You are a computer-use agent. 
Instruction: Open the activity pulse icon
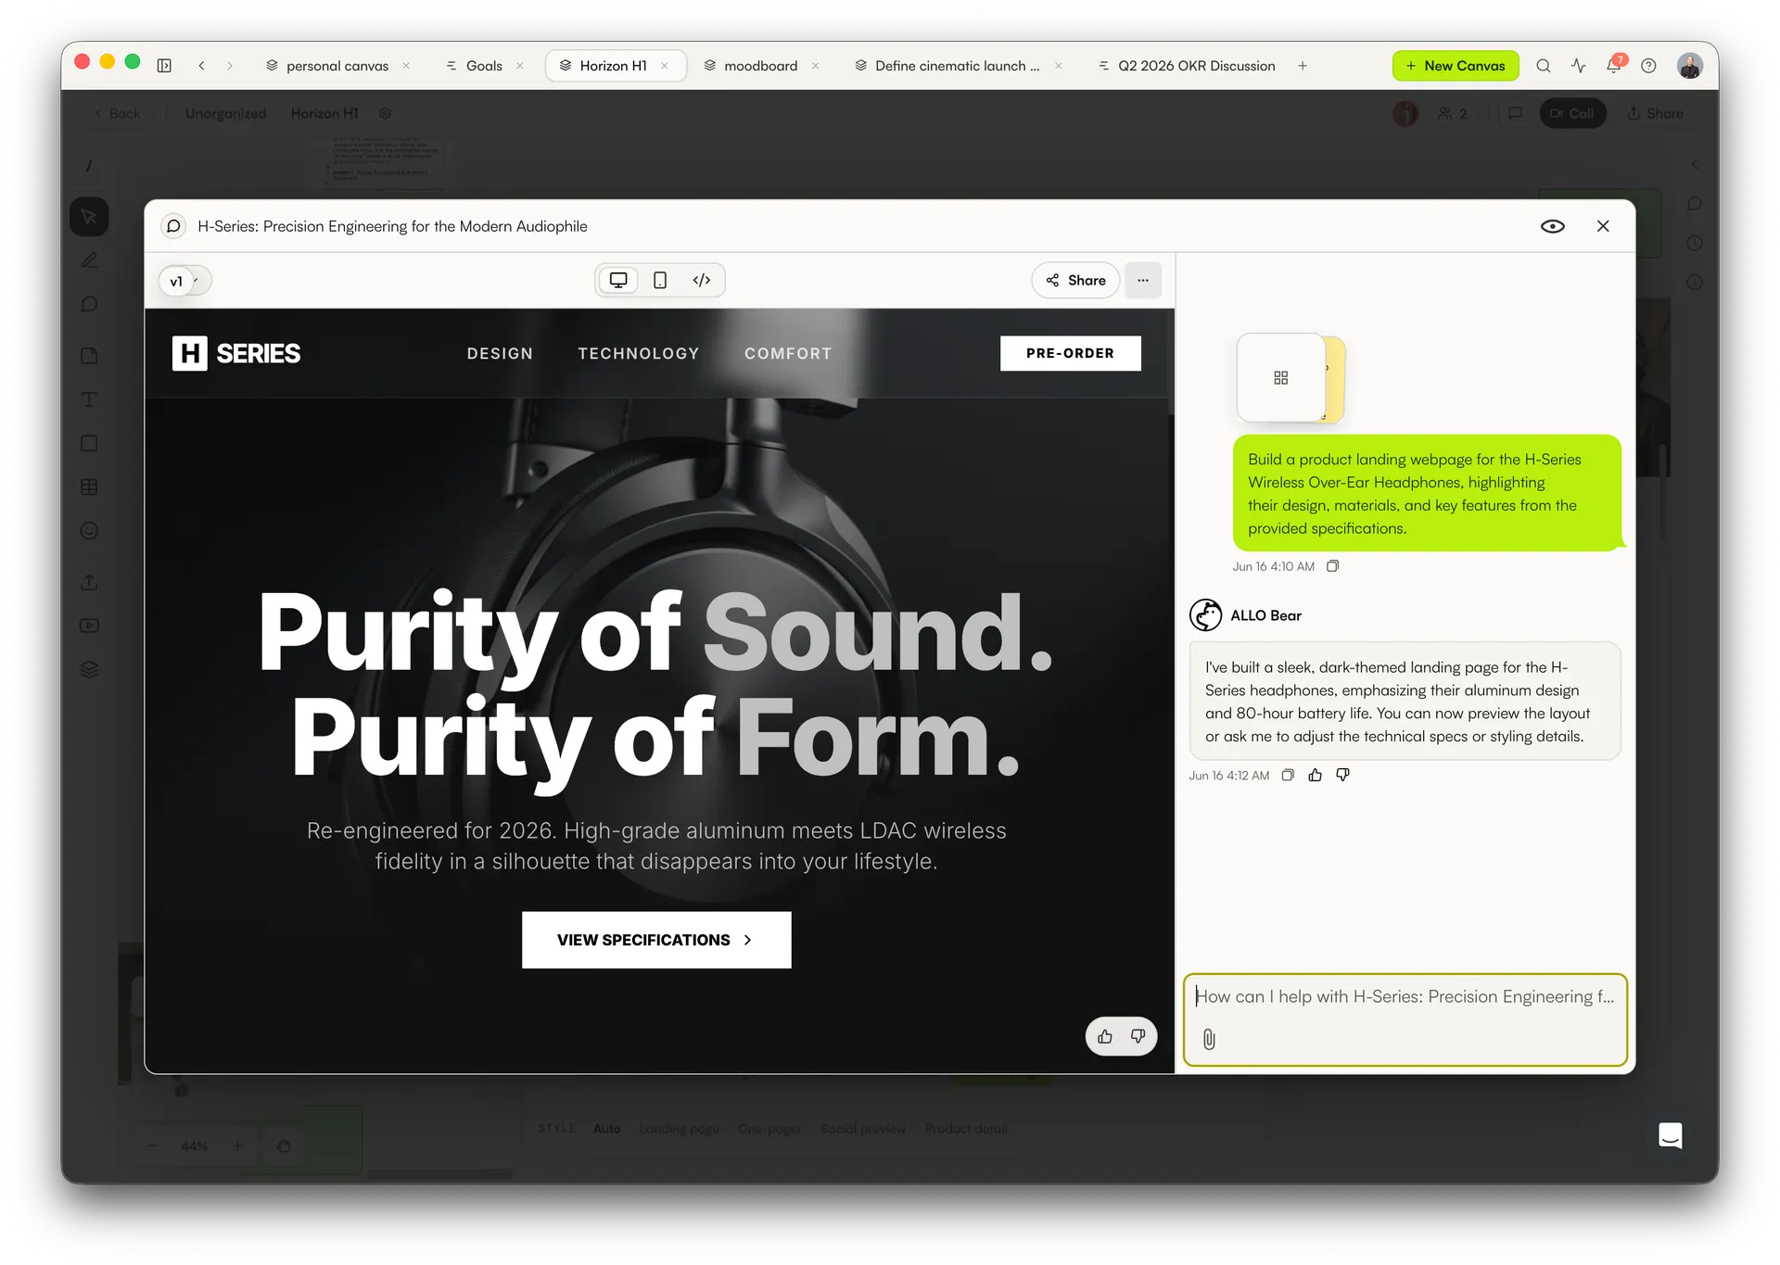(1579, 66)
